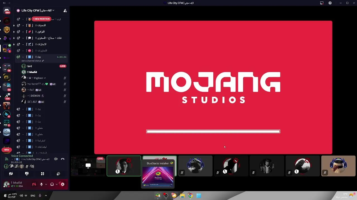
Task: Click the LIVE badge next to lord
Action: [x=63, y=66]
